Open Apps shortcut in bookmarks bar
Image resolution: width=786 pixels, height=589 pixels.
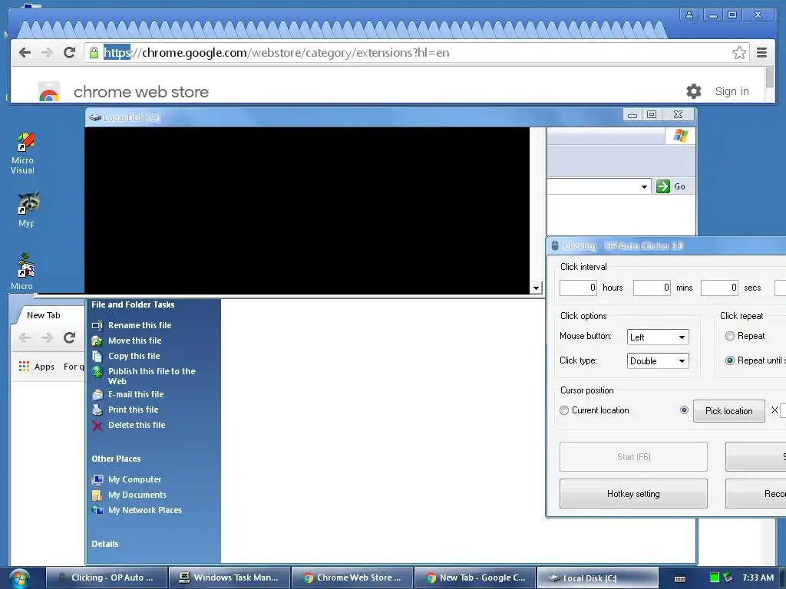(36, 367)
